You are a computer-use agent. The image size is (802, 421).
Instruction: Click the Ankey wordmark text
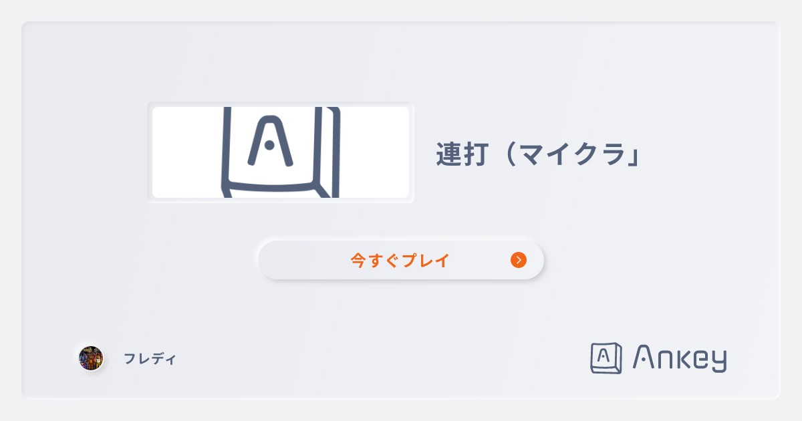coord(679,359)
